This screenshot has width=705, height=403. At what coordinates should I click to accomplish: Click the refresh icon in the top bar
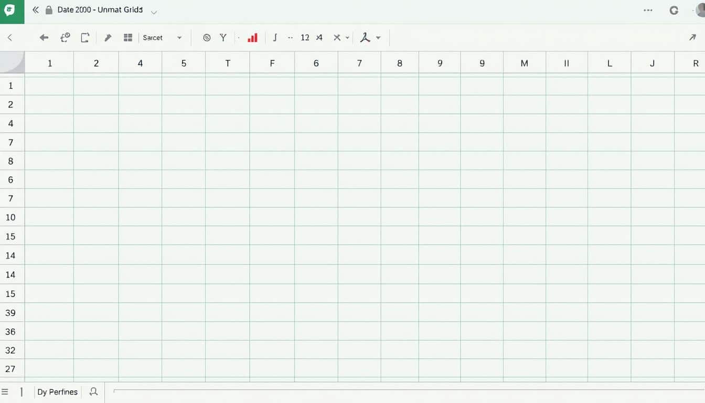(x=674, y=10)
